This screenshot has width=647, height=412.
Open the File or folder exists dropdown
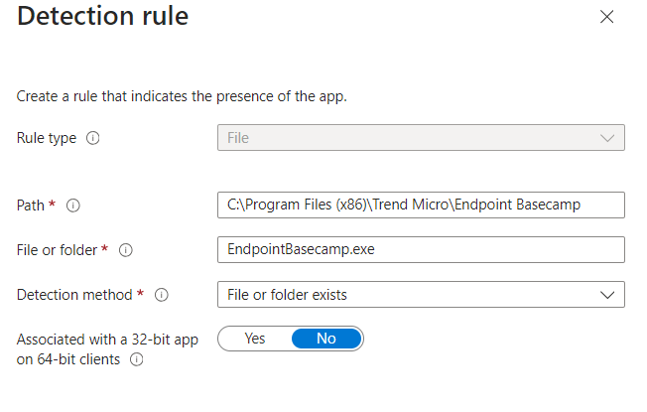pos(421,295)
